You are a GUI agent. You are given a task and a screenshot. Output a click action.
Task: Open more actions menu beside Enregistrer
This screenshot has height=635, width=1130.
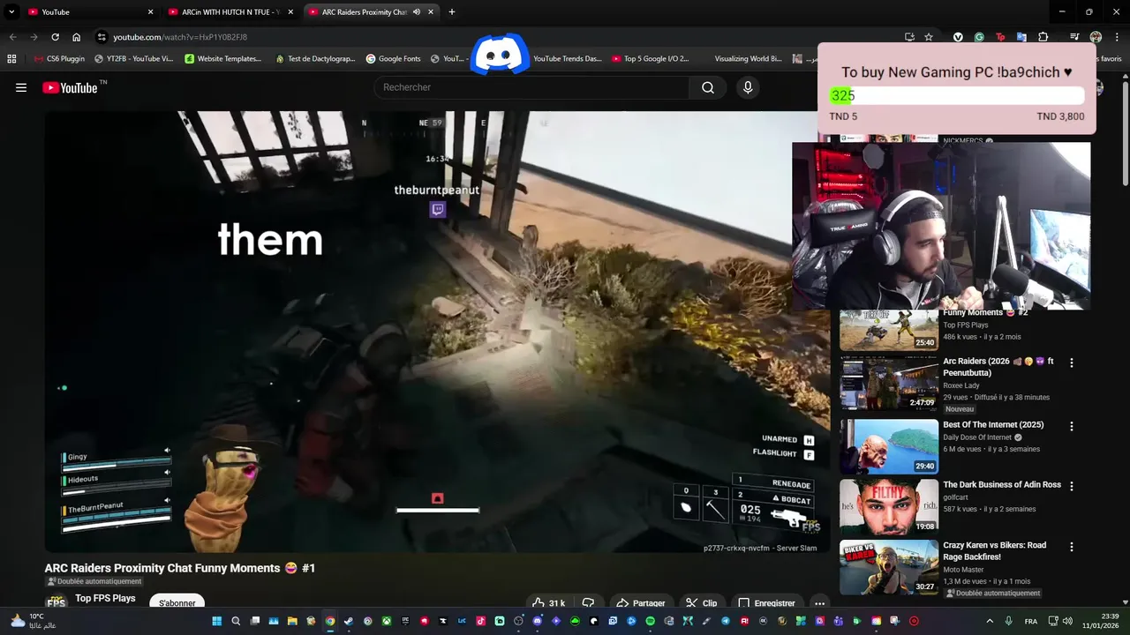click(x=819, y=603)
